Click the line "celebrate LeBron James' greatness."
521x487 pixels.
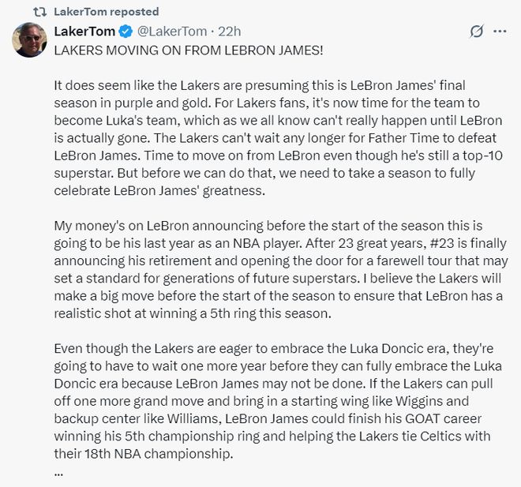159,191
